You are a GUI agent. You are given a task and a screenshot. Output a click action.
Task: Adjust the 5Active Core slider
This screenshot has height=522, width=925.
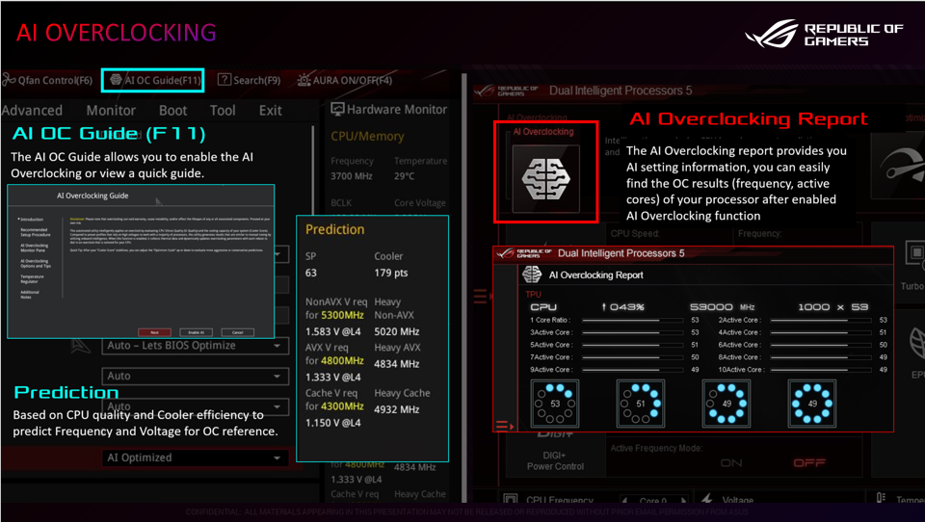click(x=632, y=345)
